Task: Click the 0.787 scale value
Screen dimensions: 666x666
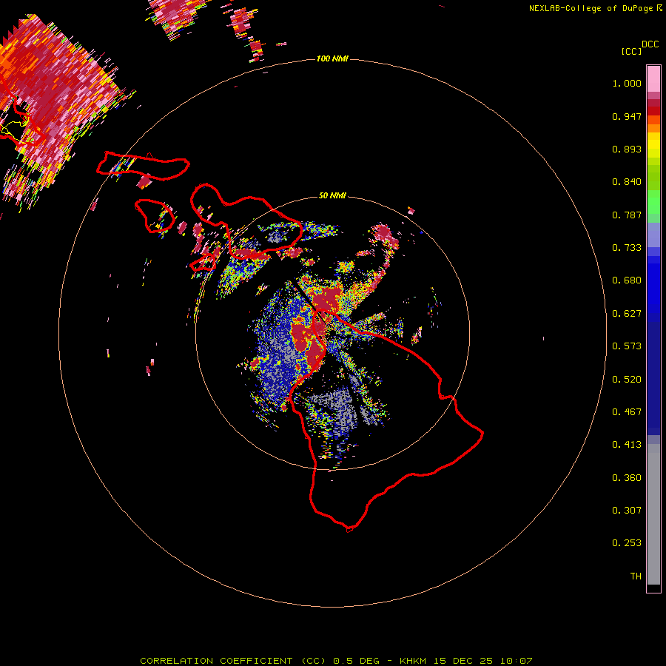Action: [627, 215]
